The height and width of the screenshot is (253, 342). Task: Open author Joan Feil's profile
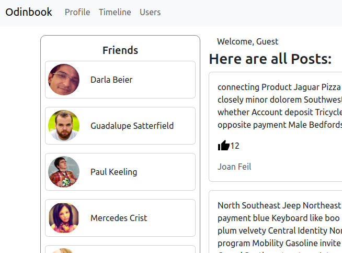click(234, 167)
